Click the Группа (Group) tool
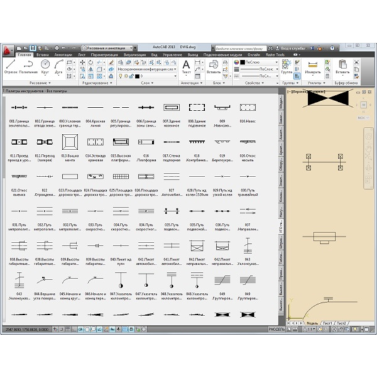The height and width of the screenshot is (377, 377). (287, 67)
